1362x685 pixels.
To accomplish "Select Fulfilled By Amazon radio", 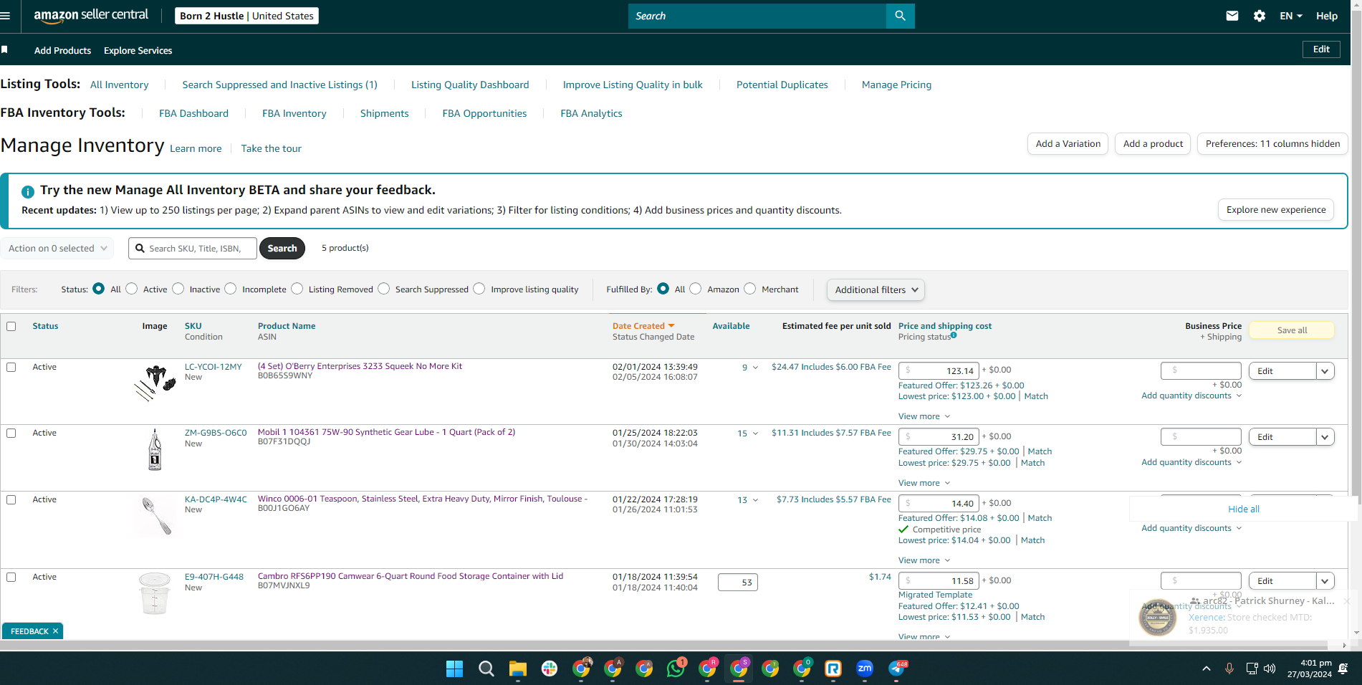I will pos(696,288).
